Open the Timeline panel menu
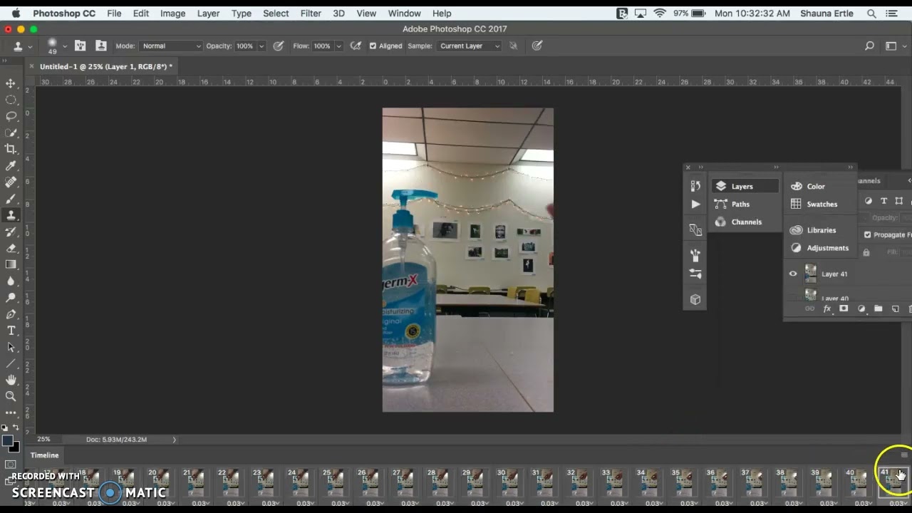The width and height of the screenshot is (912, 513). pyautogui.click(x=904, y=455)
